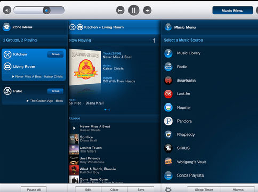Click the Group button for Kitchen
Image resolution: width=258 pixels, height=192 pixels.
point(55,54)
